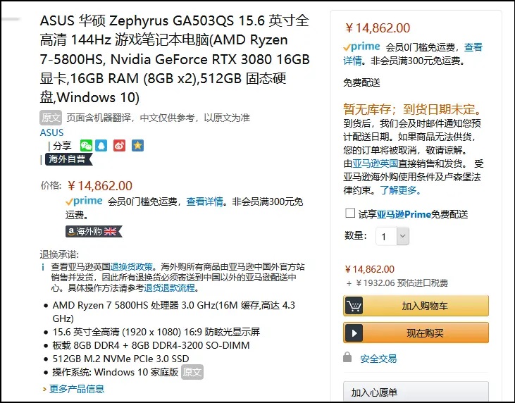515x403 pixels.
Task: Click the padlock icon beside 安全交易
Action: 347,357
